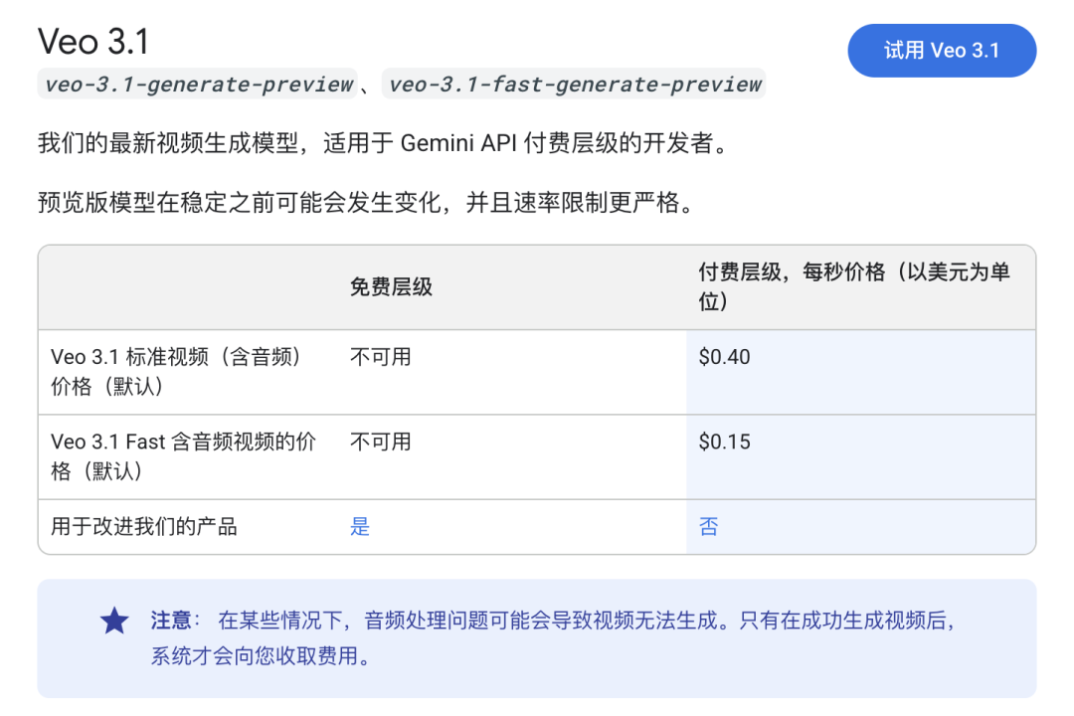Select the $0.15 price cell
1074x716 pixels.
724,442
